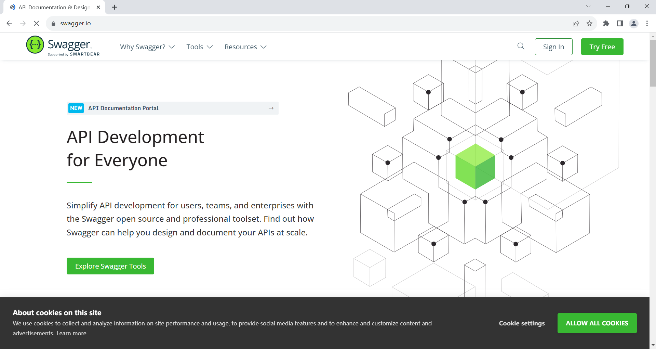Screen dimensions: 656x349
Task: Click the arrow on API Documentation Portal banner
Action: [x=271, y=108]
